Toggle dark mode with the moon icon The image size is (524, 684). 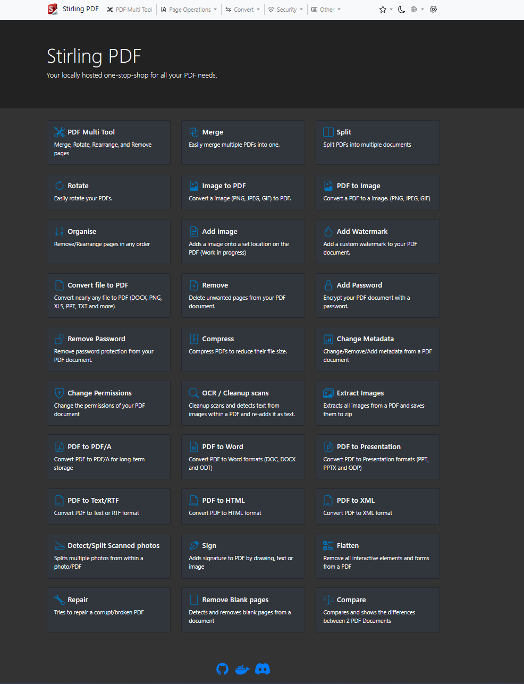click(401, 10)
